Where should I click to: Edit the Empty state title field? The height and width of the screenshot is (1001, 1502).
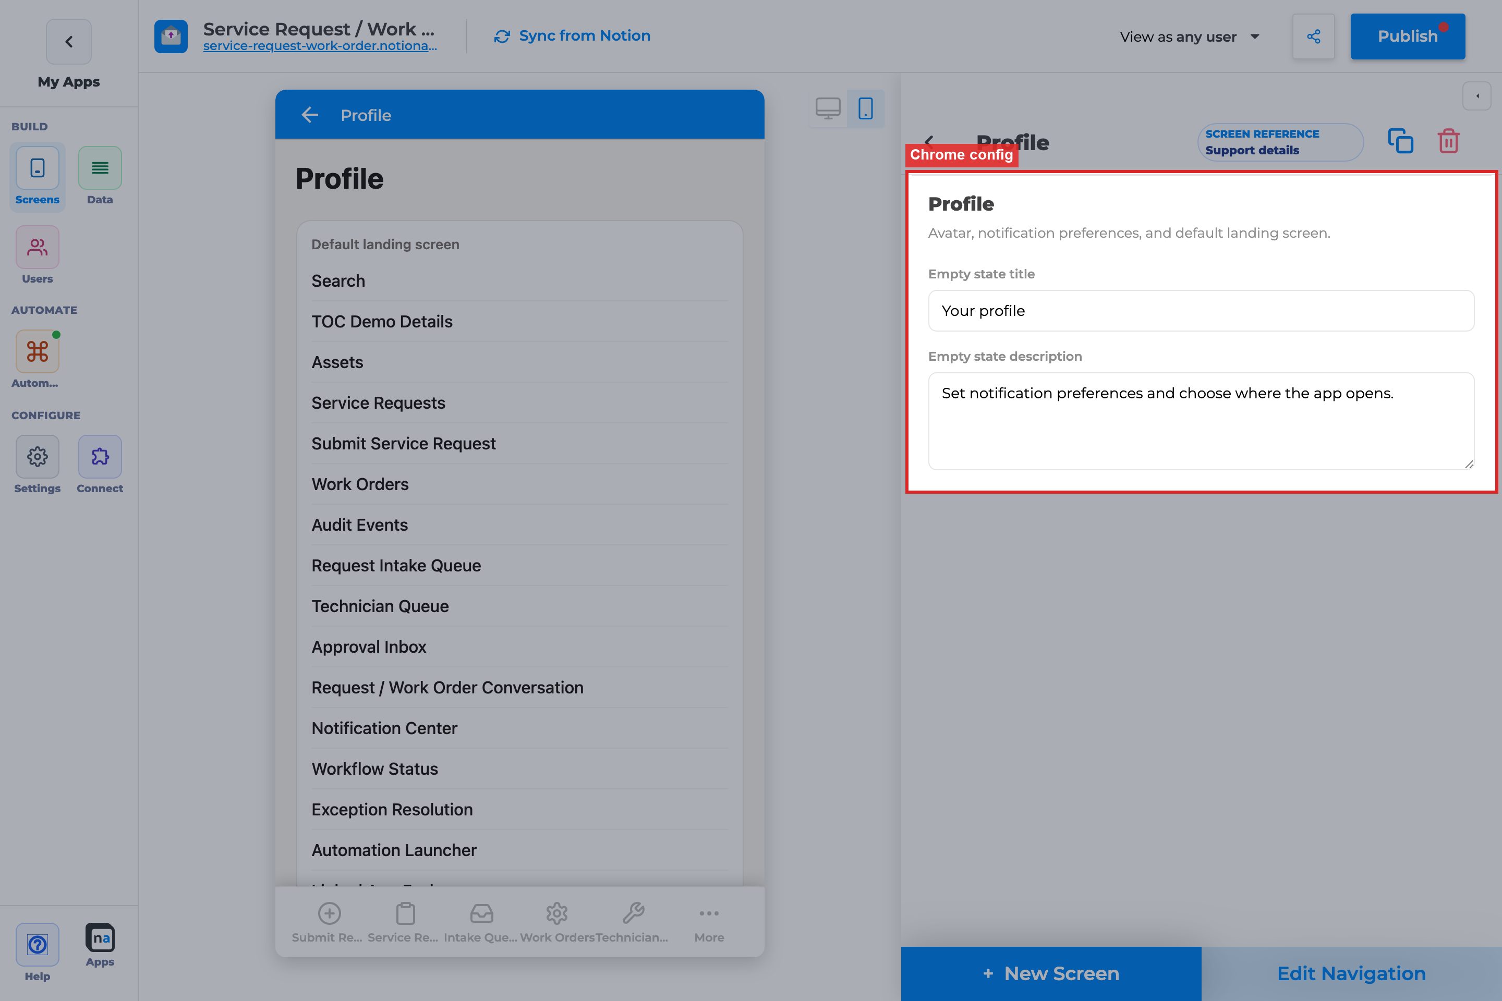[x=1201, y=311]
